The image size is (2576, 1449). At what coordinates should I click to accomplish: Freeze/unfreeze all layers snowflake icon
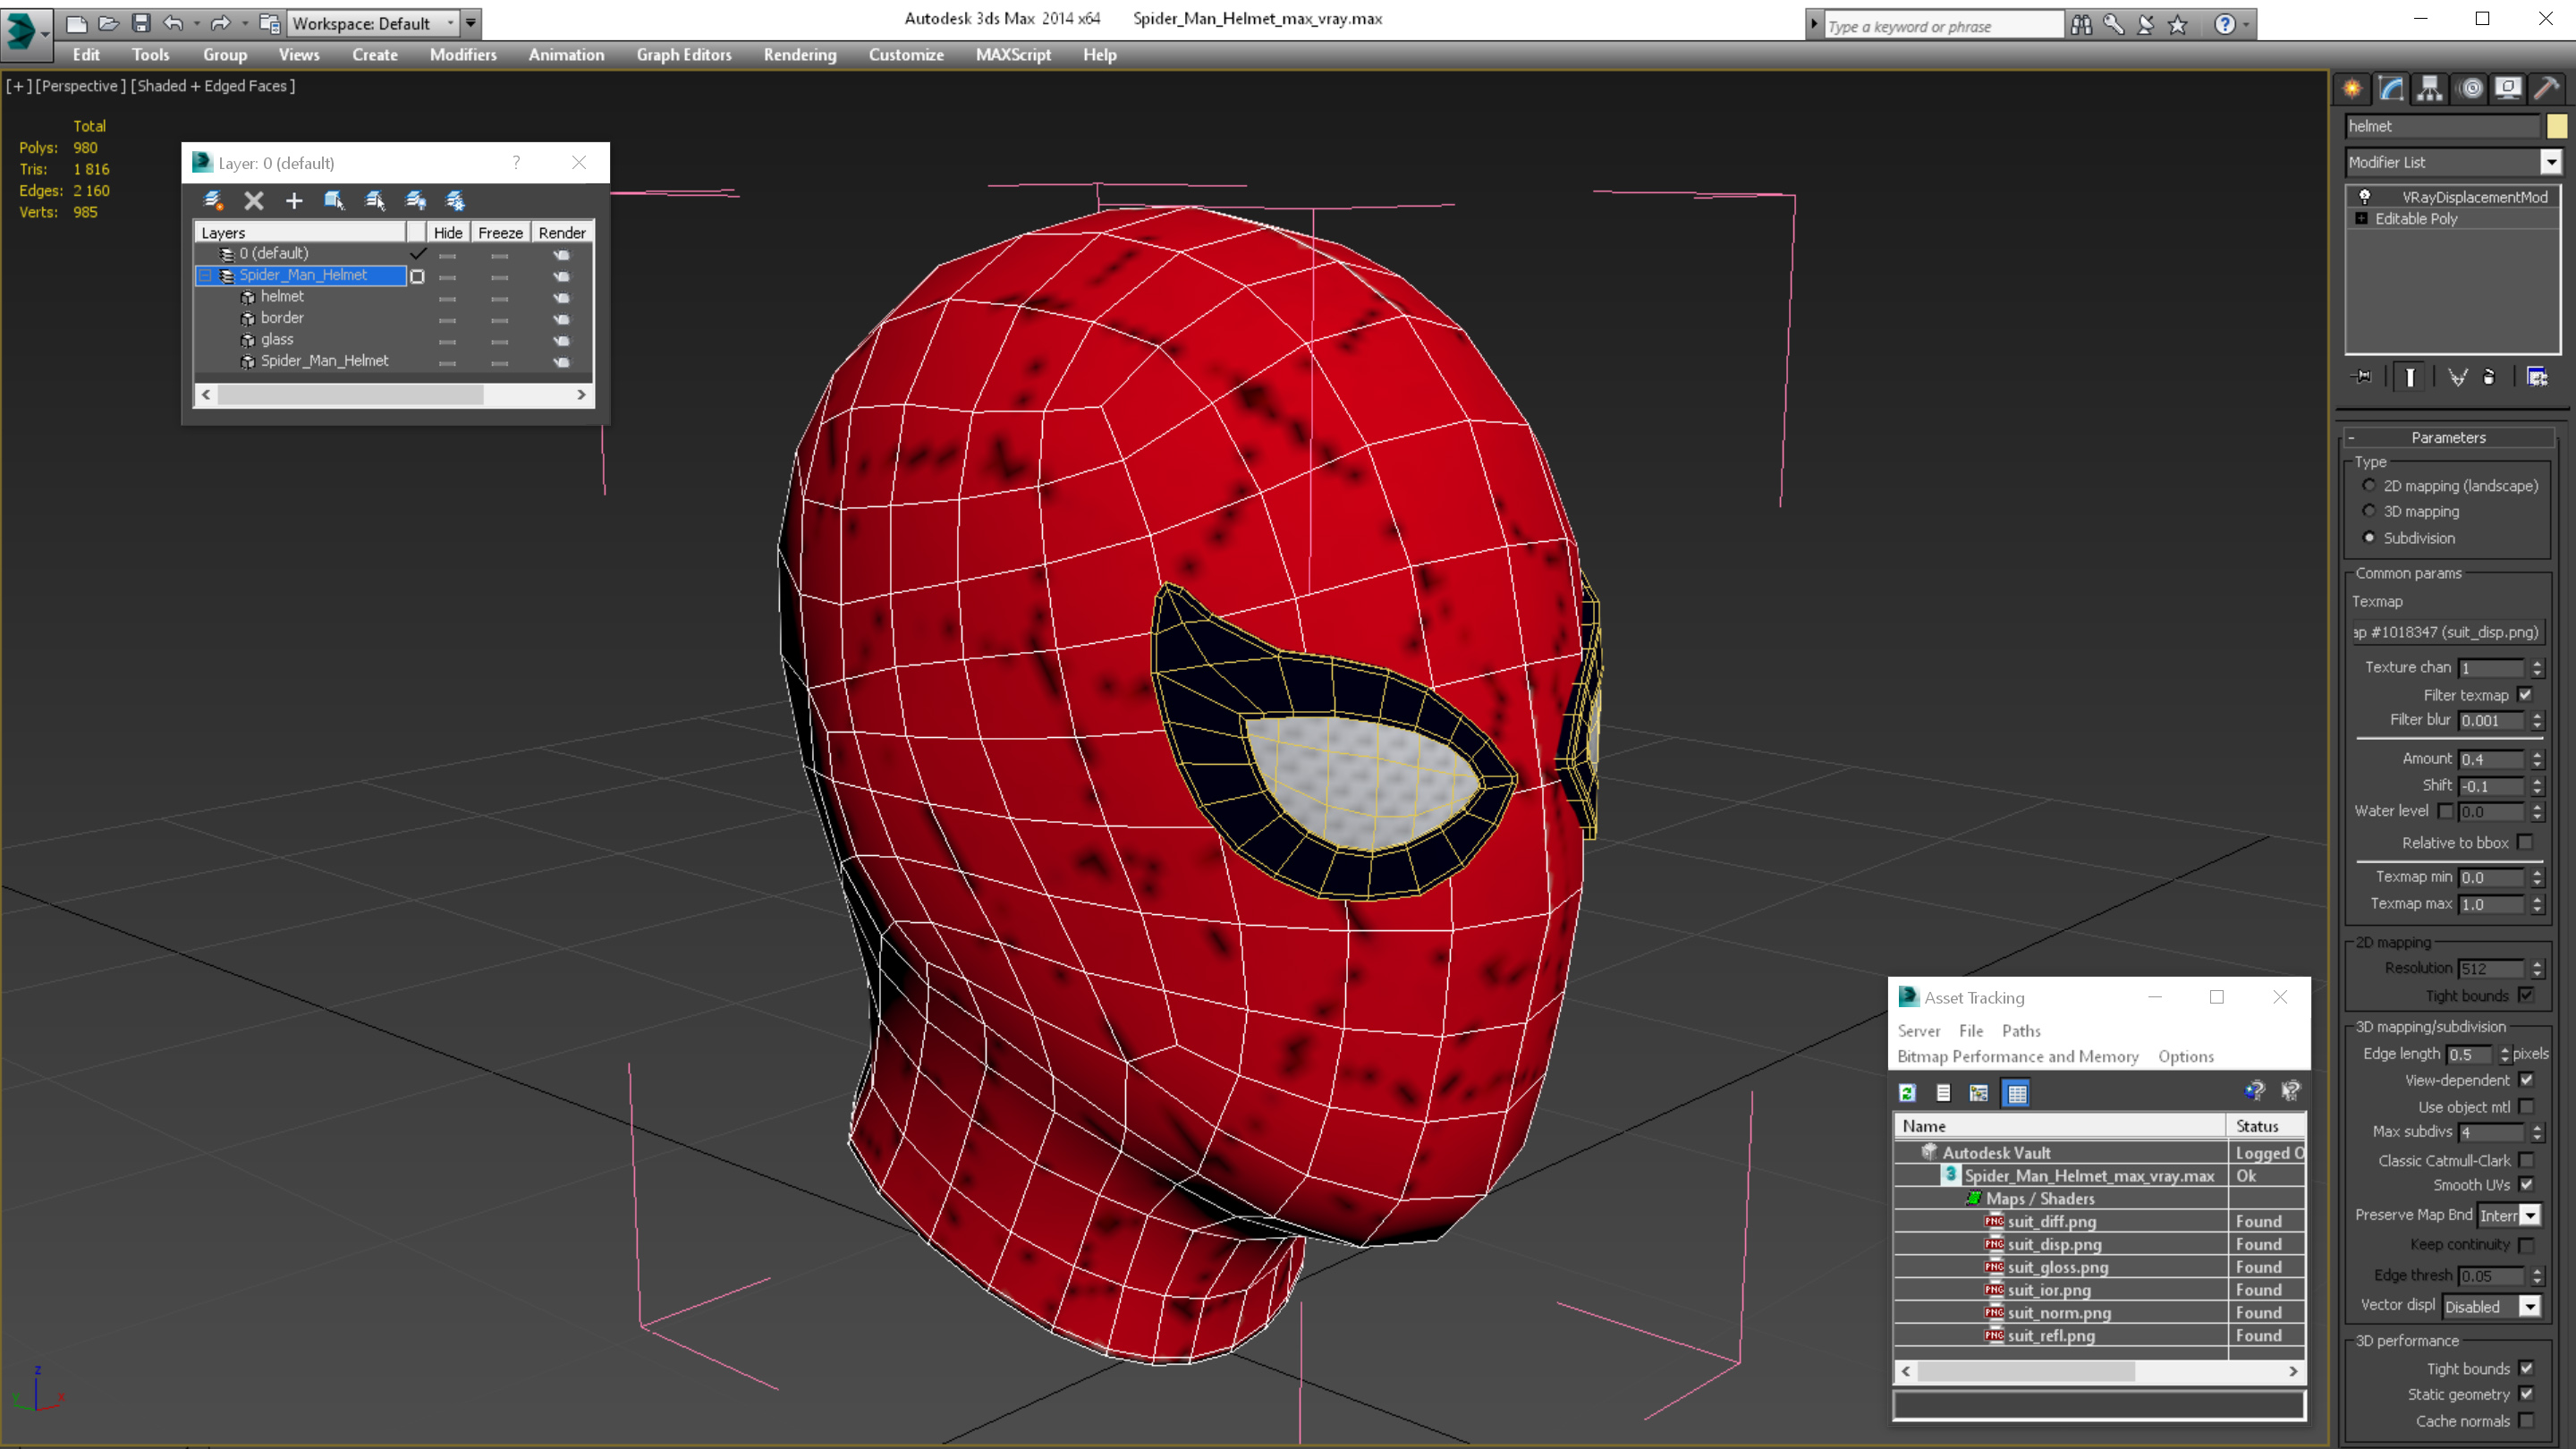[x=455, y=201]
